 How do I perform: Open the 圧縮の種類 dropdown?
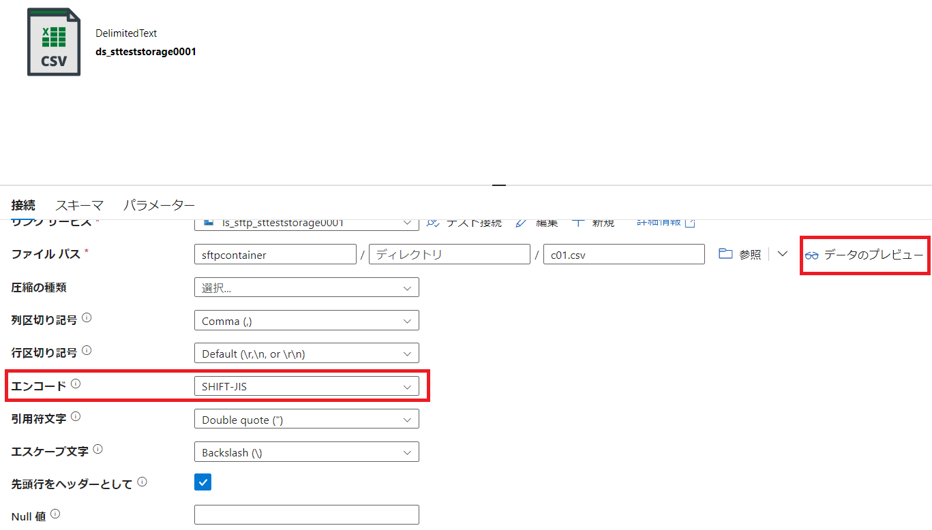point(307,287)
